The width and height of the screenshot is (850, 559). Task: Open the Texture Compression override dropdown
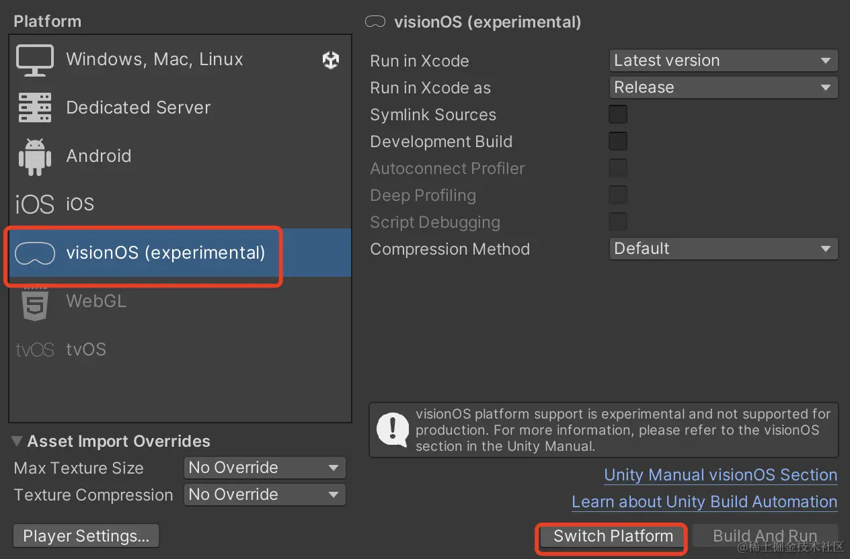coord(265,494)
